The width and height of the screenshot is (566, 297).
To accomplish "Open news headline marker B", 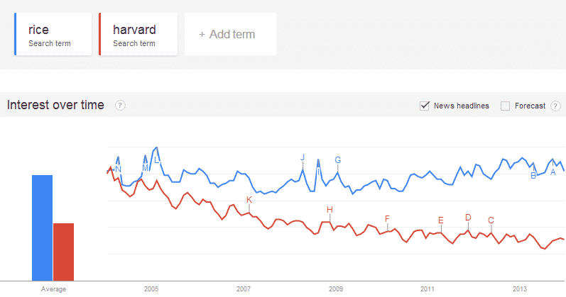I will point(533,175).
